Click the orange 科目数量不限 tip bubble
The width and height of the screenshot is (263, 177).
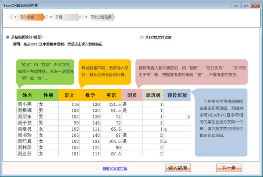105,72
